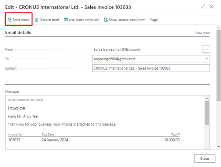
Task: Open the Page menu
Action: click(154, 20)
